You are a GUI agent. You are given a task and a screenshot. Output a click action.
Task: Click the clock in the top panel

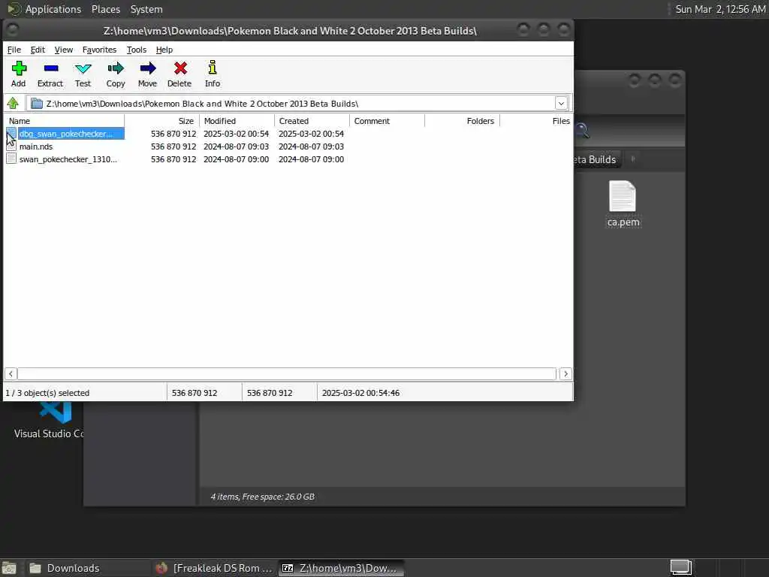(x=720, y=9)
